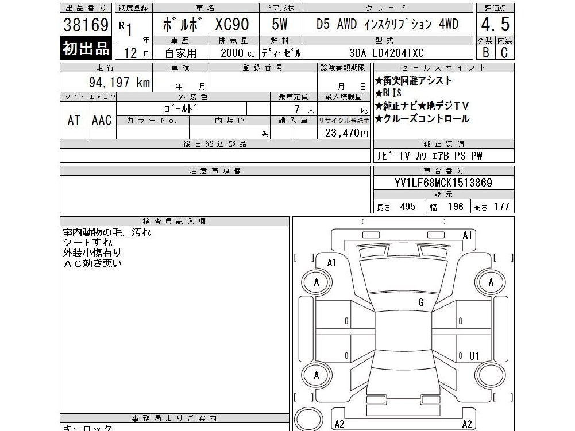Click fuel type ディーゼル
The image size is (575, 431).
pyautogui.click(x=281, y=53)
